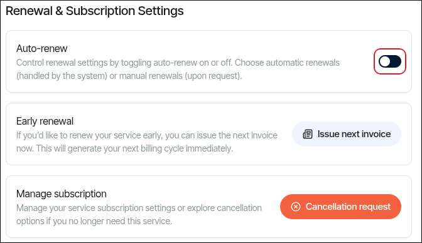Screen dimensions: 422x243
Task: Select the 'manual renewals (upon request)' text
Action: click(x=180, y=76)
